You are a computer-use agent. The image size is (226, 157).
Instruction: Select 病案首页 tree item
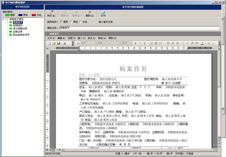click(x=18, y=22)
